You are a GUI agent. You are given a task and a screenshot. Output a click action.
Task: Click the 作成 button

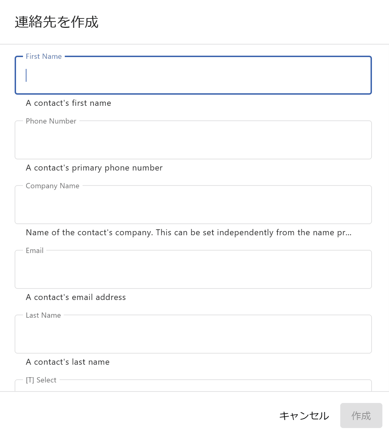click(x=361, y=416)
